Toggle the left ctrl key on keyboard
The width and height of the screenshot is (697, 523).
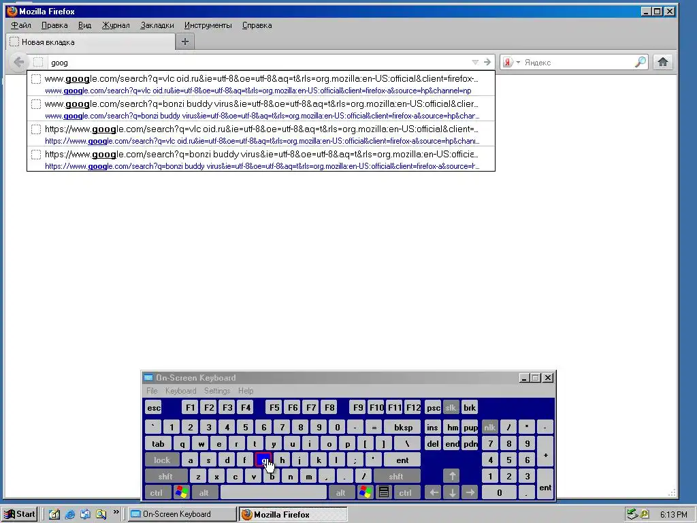[x=156, y=492]
